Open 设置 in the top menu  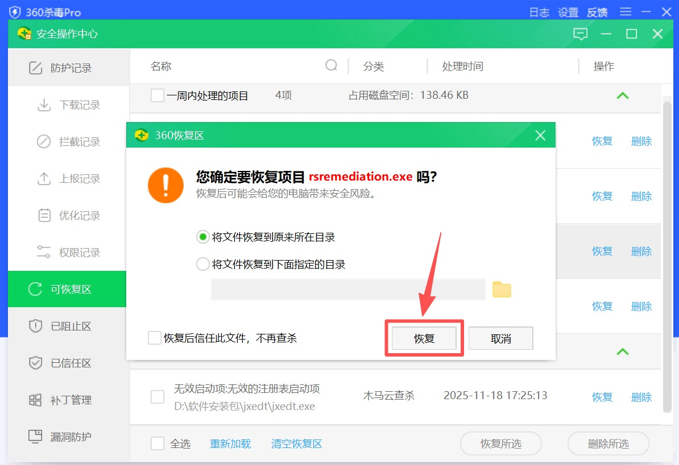pos(568,12)
